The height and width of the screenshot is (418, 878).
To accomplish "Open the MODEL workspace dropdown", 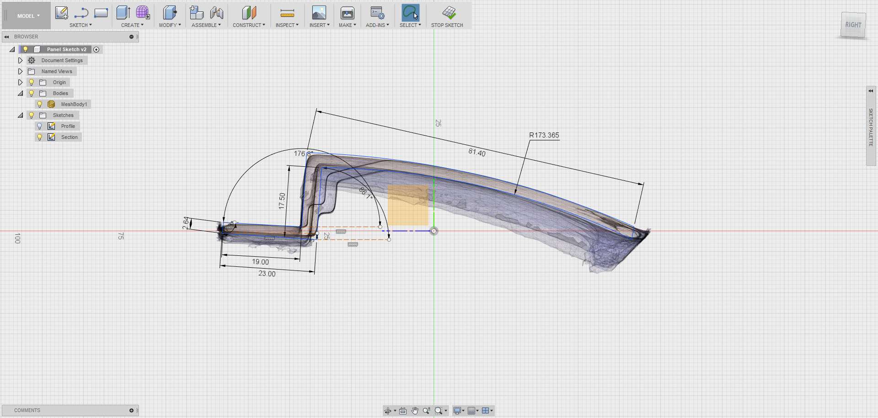I will (x=28, y=16).
